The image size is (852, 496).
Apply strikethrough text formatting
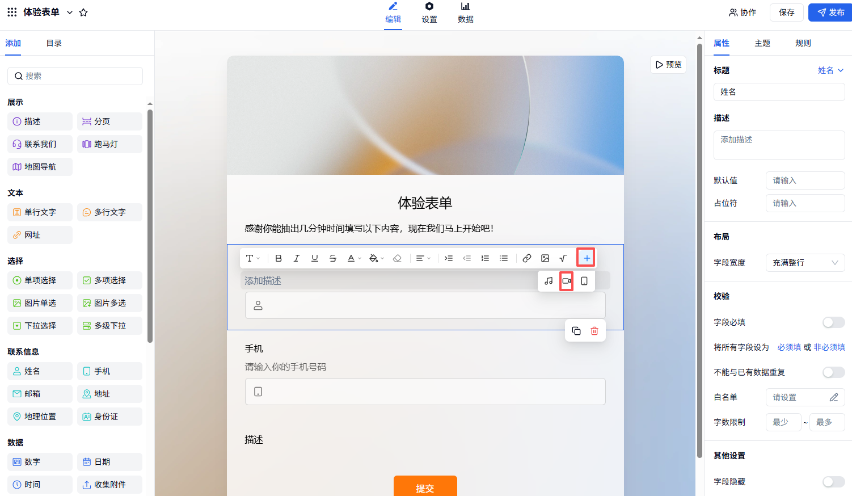[x=333, y=258]
